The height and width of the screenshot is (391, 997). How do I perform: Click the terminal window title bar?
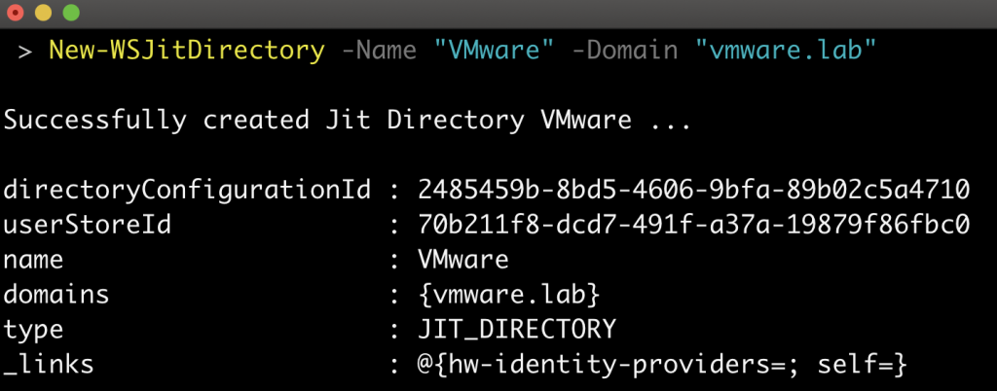[498, 14]
